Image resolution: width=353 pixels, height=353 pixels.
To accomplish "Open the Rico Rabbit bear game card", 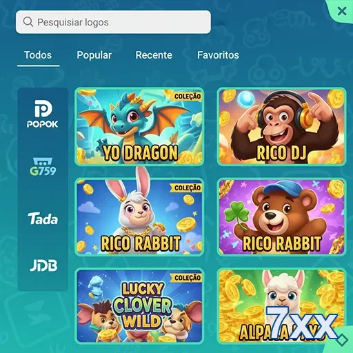I will click(281, 216).
